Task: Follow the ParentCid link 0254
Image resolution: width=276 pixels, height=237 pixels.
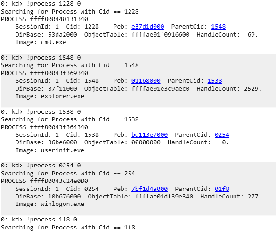Action: (222, 135)
